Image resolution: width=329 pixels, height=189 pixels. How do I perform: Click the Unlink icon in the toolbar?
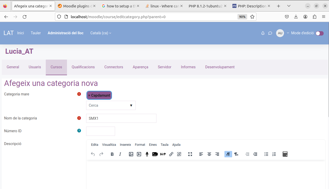click(179, 154)
